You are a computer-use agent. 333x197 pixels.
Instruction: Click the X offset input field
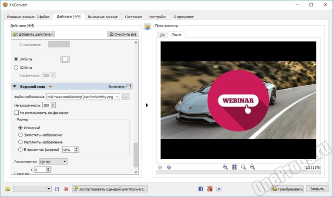[x=40, y=170]
